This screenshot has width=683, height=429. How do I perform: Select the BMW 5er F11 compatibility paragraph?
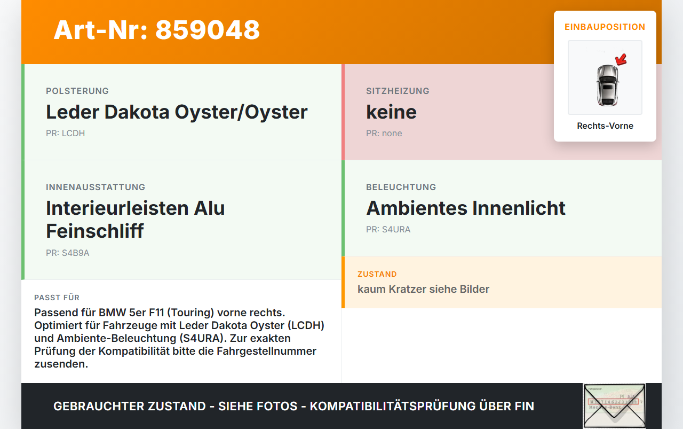point(180,338)
